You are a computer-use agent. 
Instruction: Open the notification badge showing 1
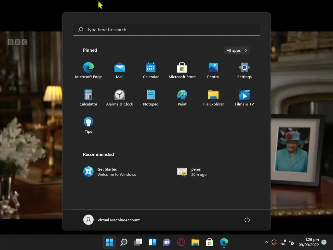[x=324, y=242]
